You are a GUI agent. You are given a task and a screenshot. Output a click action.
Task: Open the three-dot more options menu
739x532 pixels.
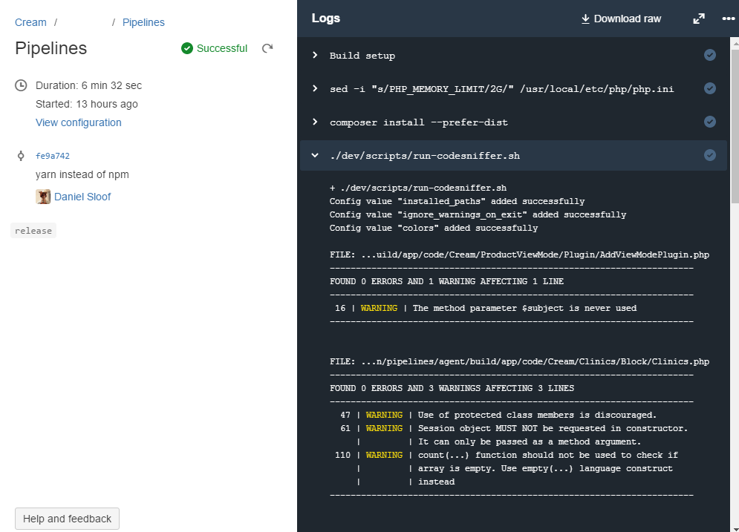coord(728,19)
